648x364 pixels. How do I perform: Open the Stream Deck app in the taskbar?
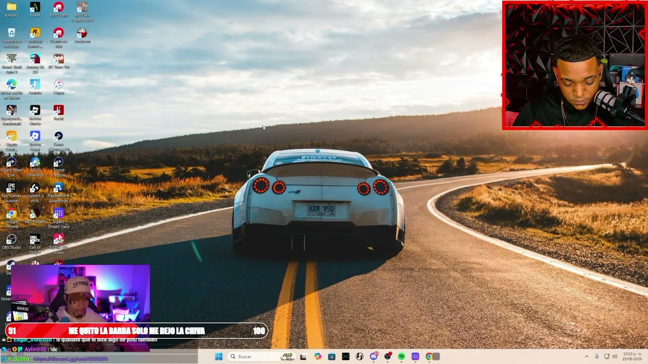416,356
